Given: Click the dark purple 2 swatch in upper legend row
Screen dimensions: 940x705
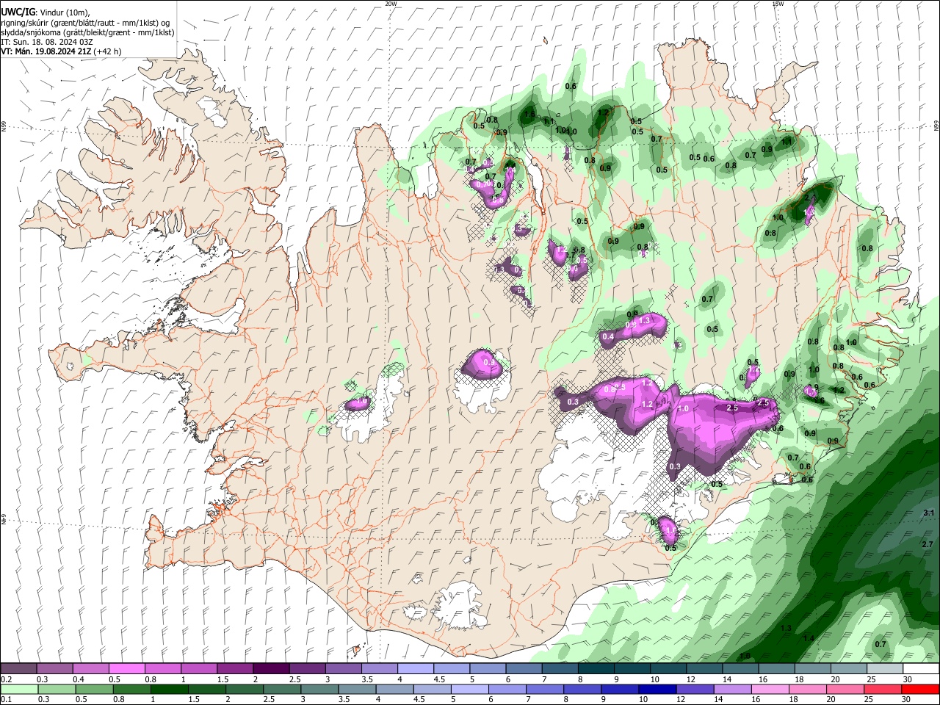Looking at the screenshot, I should (270, 669).
